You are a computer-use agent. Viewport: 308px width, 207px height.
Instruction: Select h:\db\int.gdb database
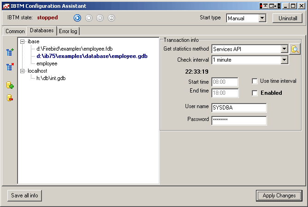[51, 78]
